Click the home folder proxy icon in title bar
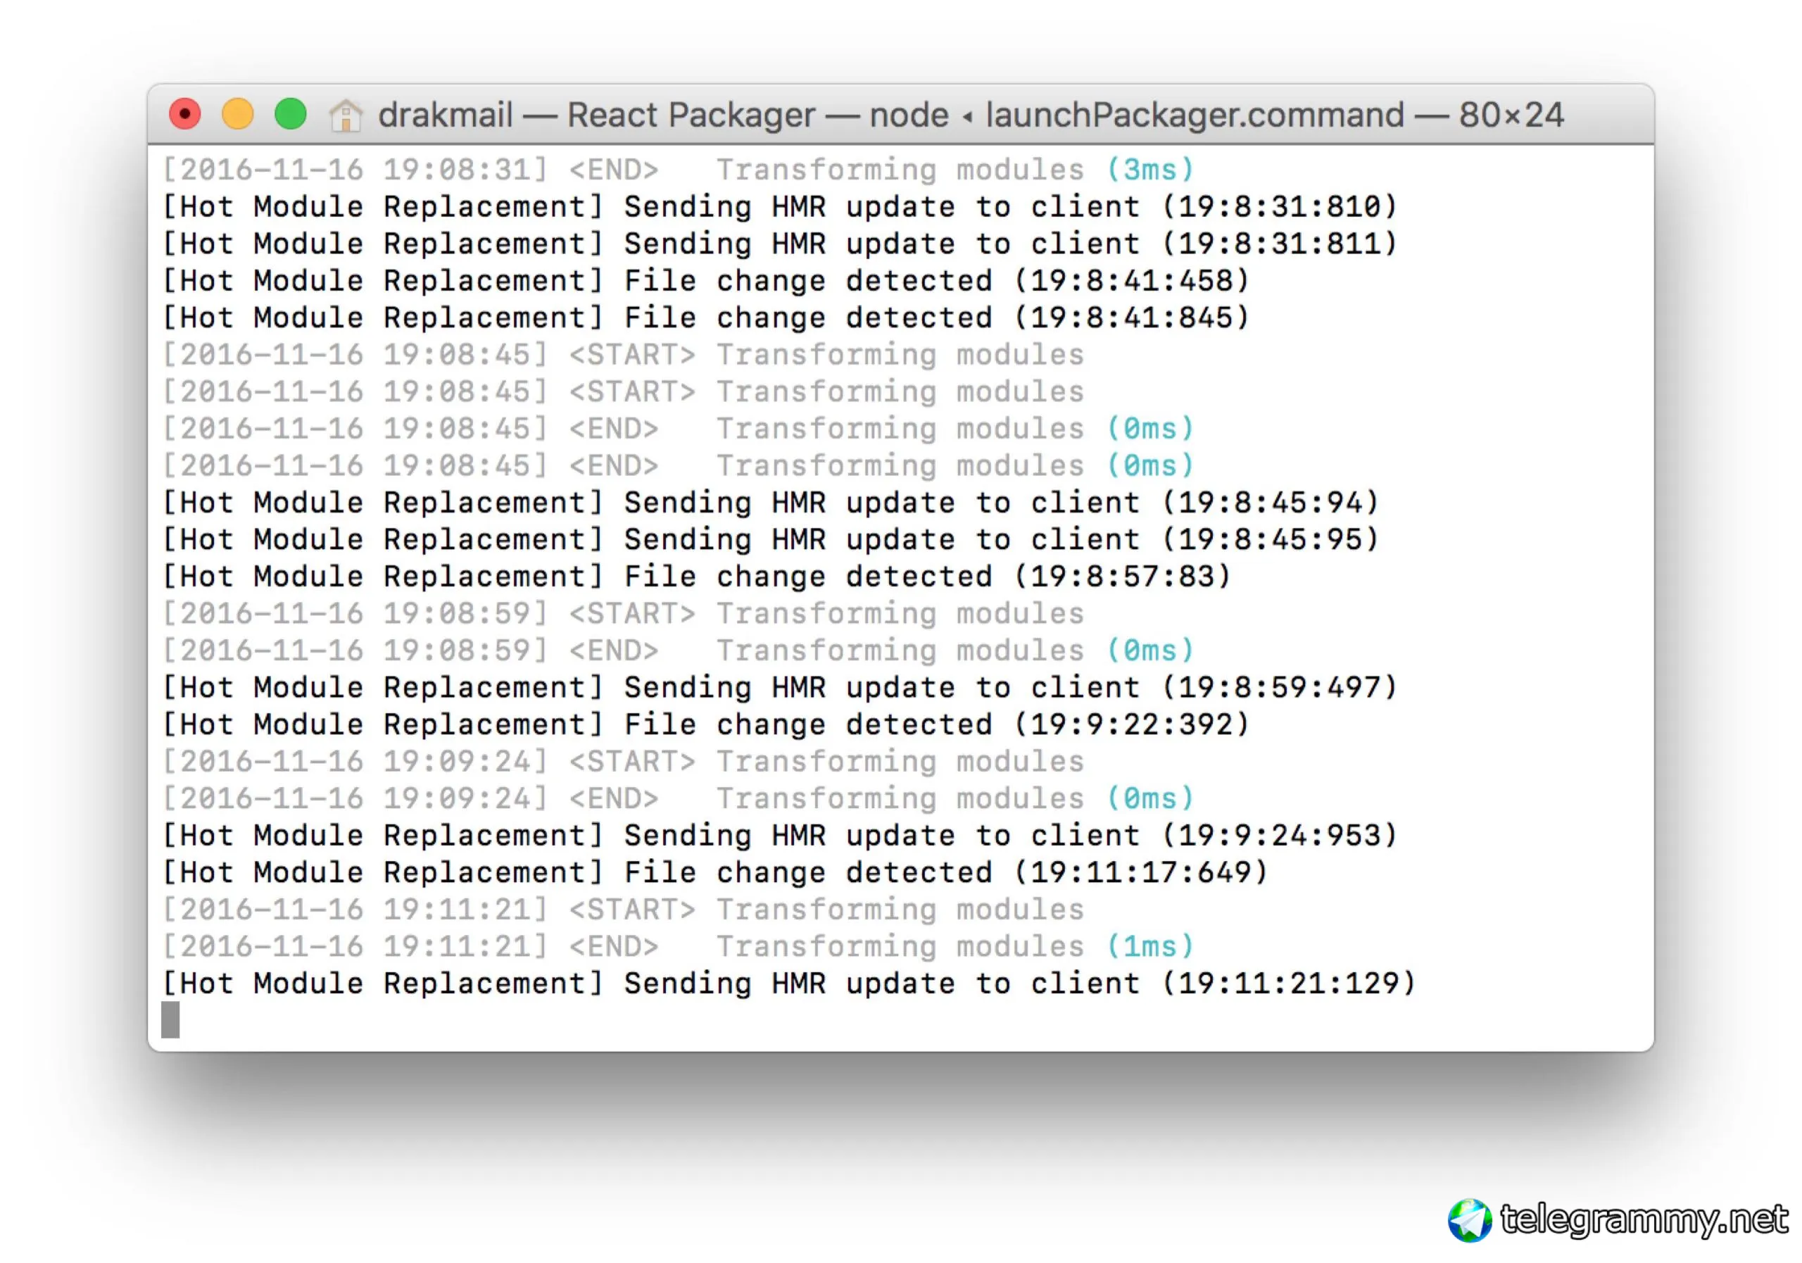 [346, 115]
